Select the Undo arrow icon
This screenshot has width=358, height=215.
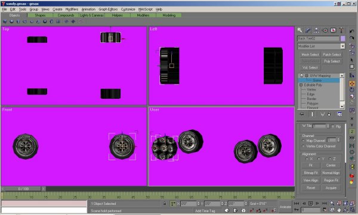coord(352,31)
